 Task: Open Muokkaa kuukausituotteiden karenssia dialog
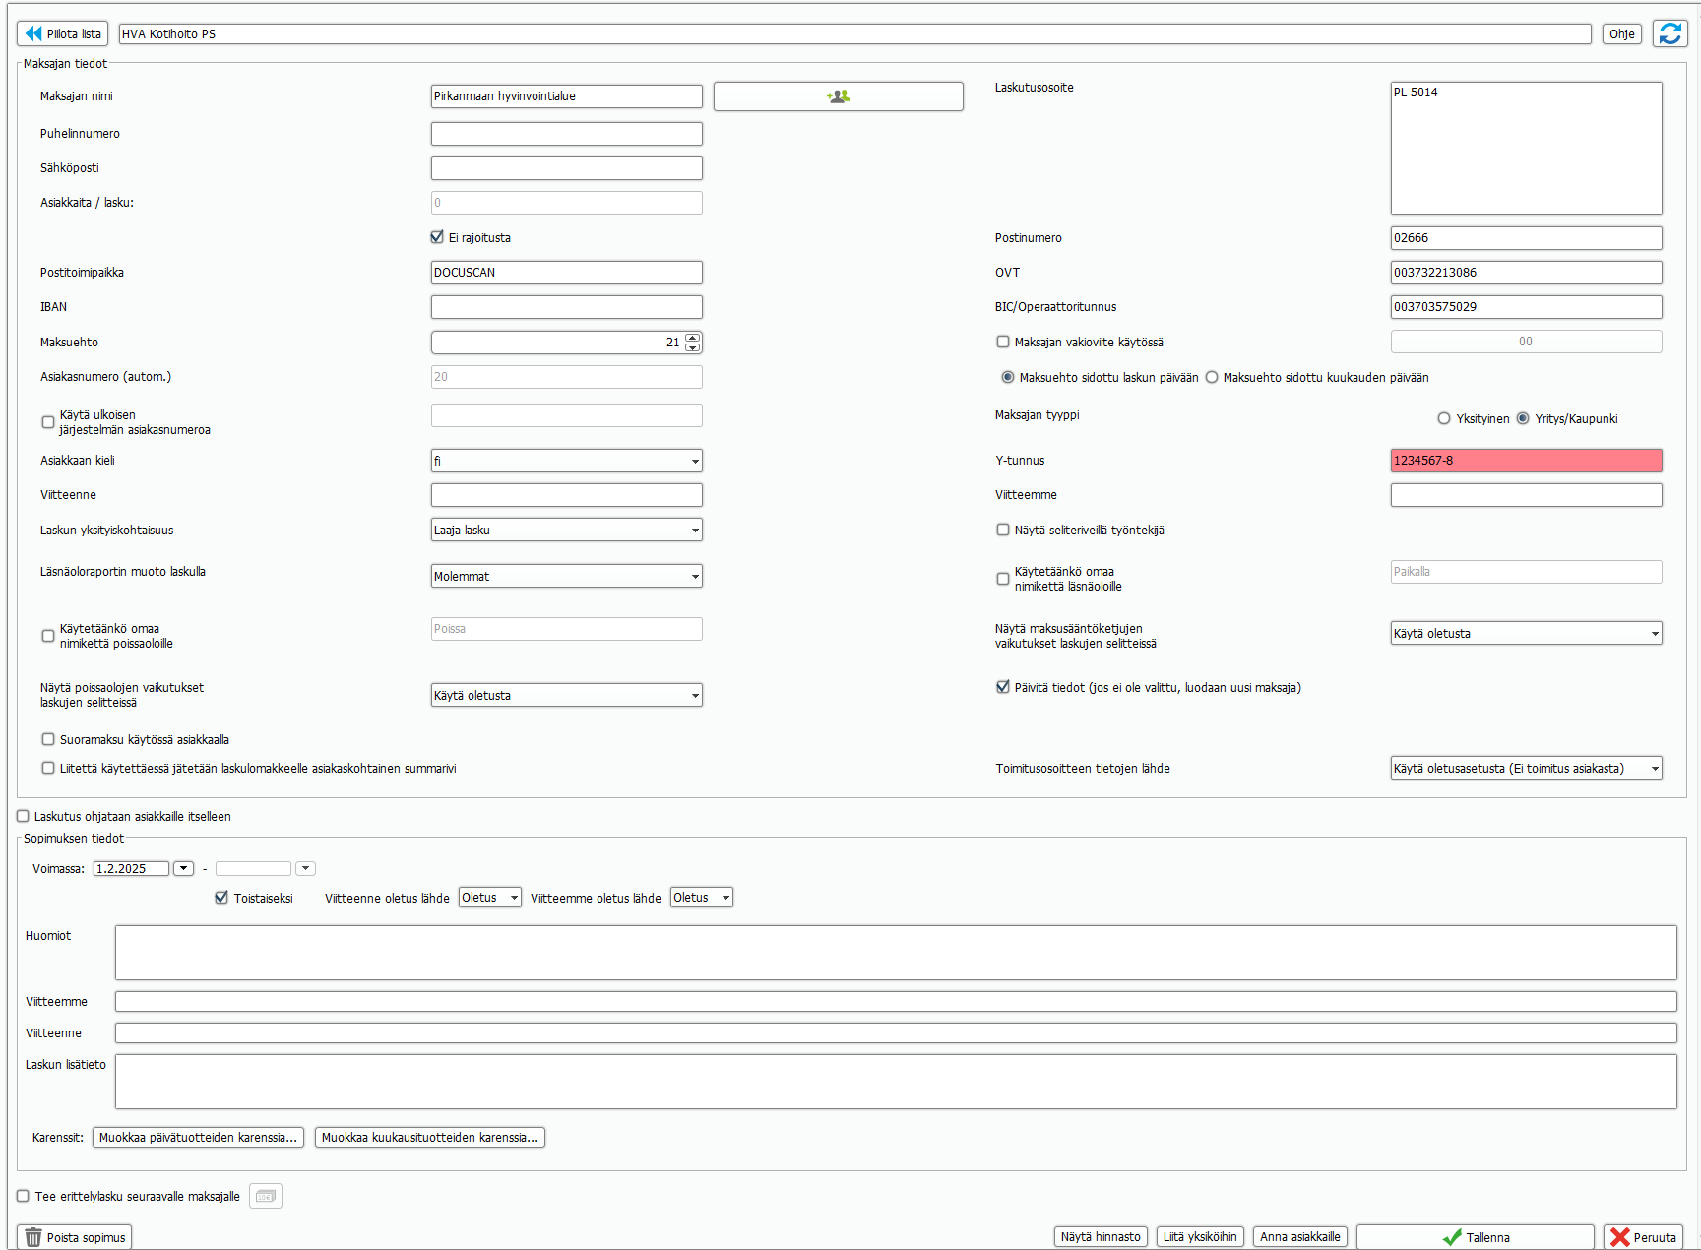(x=430, y=1138)
